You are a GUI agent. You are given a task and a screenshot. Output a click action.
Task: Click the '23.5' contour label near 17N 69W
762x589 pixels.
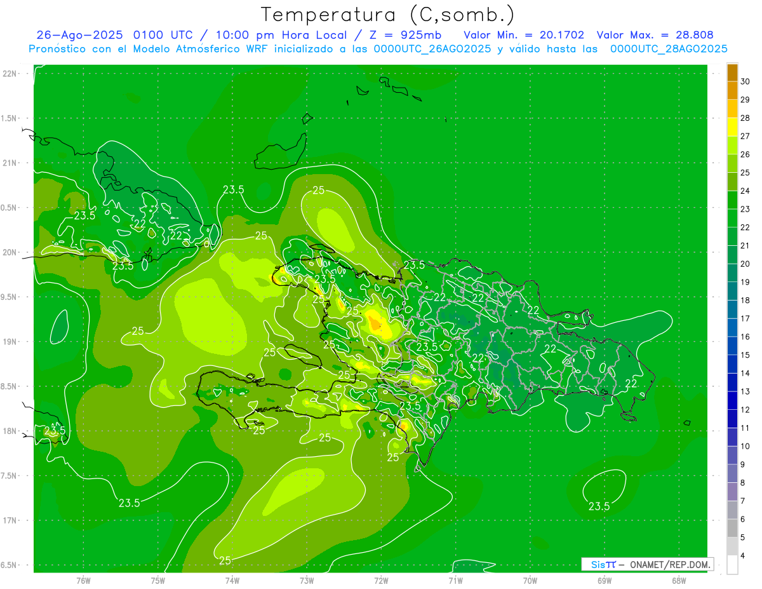(599, 506)
